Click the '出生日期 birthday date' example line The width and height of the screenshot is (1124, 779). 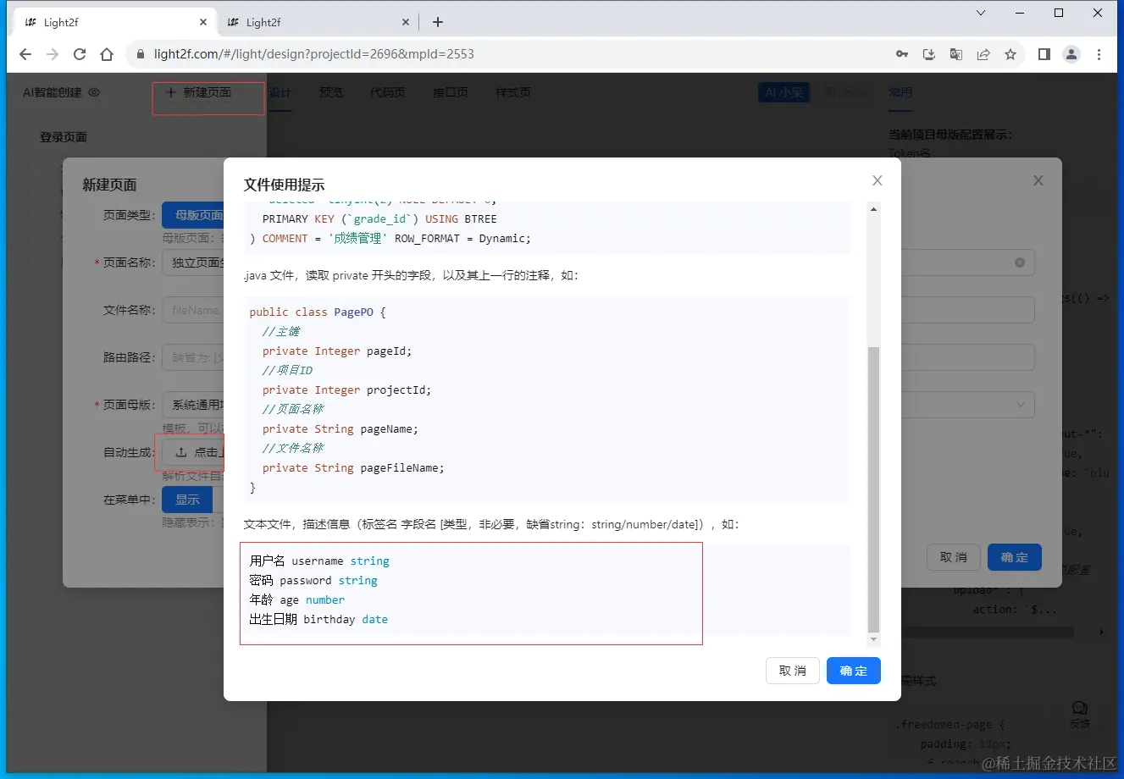(x=318, y=619)
